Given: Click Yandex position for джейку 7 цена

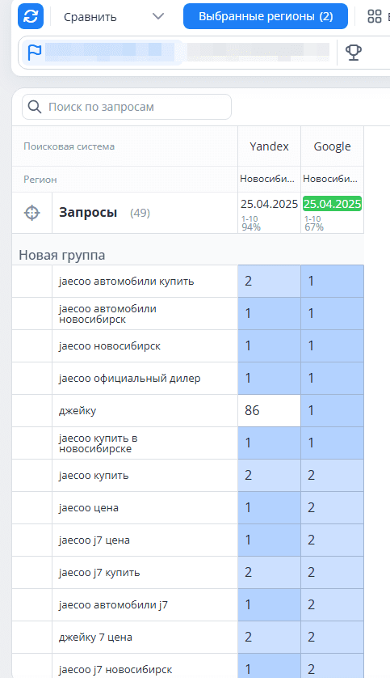Looking at the screenshot, I should point(269,638).
